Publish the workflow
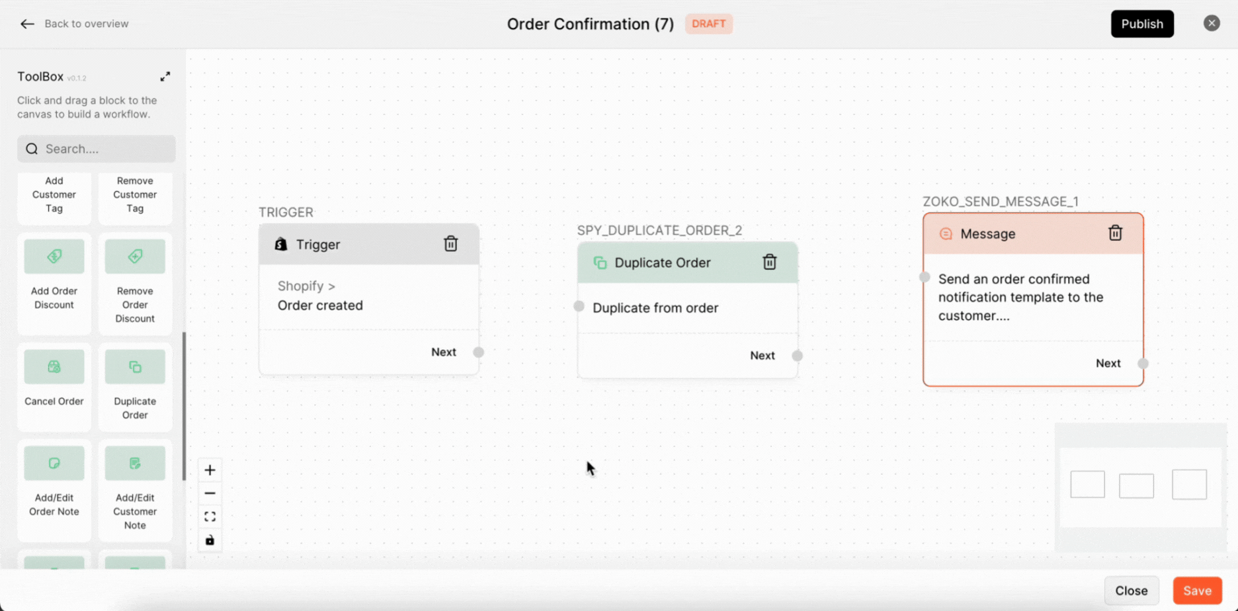The width and height of the screenshot is (1238, 611). coord(1142,24)
